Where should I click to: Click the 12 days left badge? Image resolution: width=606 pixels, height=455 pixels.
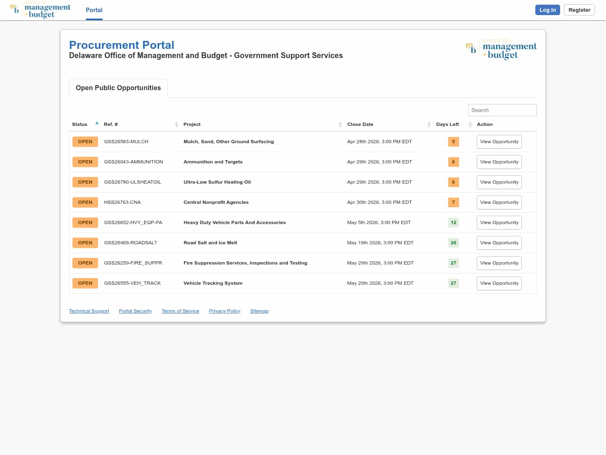(453, 222)
